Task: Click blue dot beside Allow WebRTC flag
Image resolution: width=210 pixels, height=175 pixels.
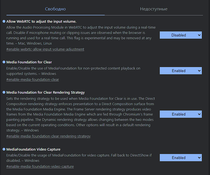Action: tap(4, 21)
